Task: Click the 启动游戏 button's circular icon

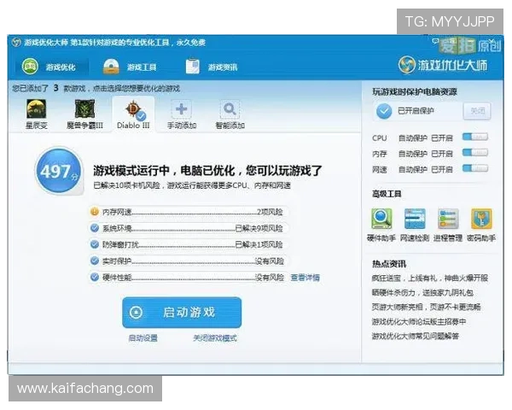Action: click(x=137, y=313)
